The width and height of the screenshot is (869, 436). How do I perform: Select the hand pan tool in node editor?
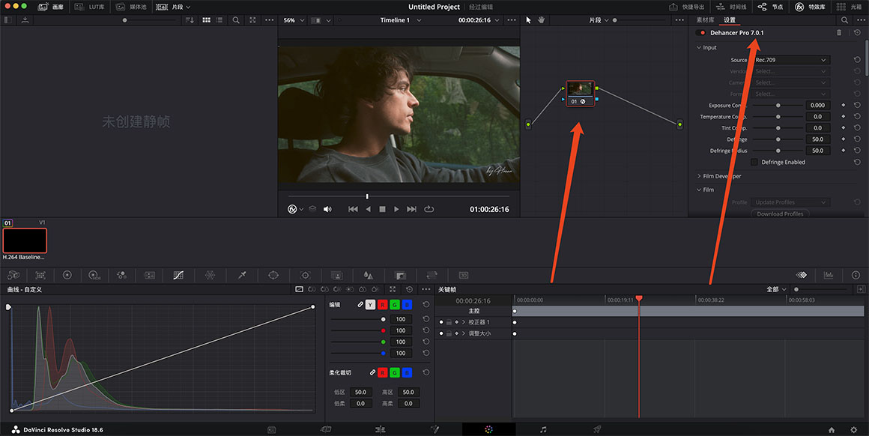pos(540,20)
